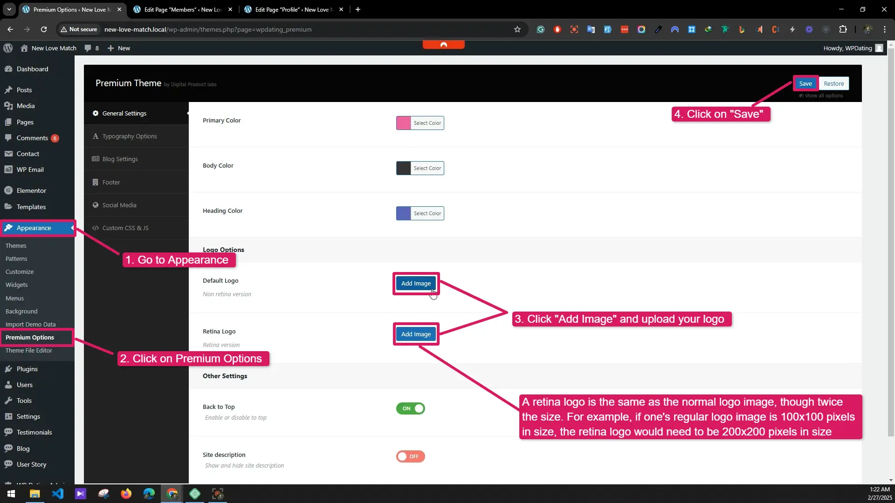
Task: Open Theme File Editor link
Action: [x=29, y=350]
